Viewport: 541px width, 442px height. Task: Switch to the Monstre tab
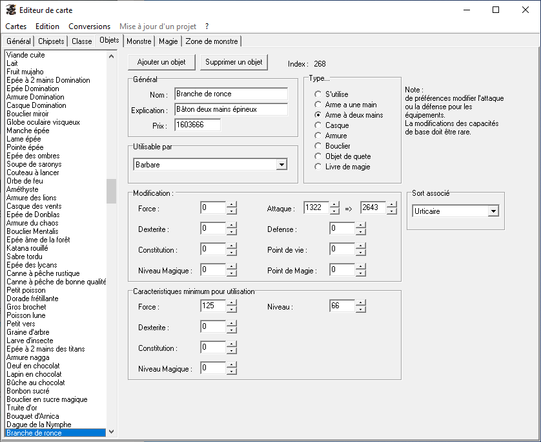click(x=139, y=41)
